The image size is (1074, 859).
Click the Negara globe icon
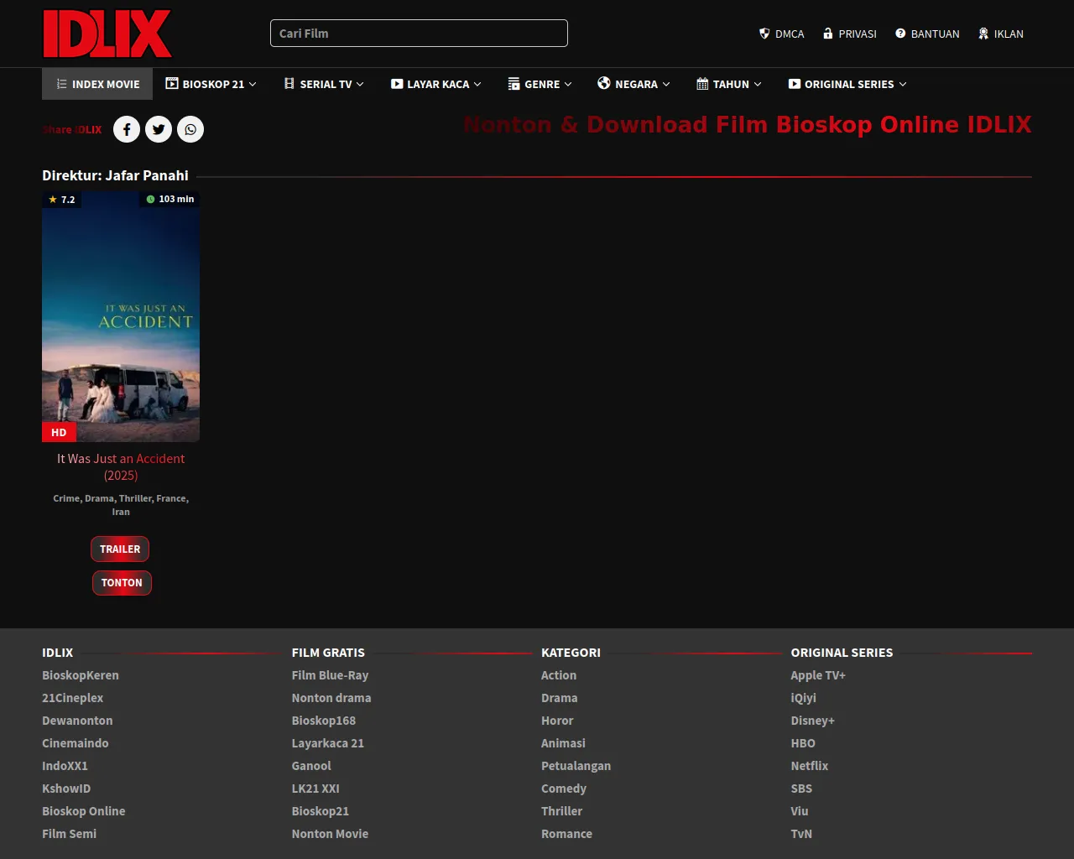tap(604, 83)
